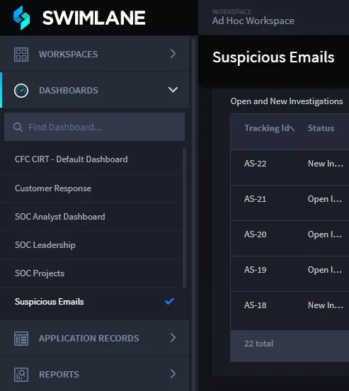This screenshot has width=349, height=391.
Task: Click the Status column header
Action: 321,128
